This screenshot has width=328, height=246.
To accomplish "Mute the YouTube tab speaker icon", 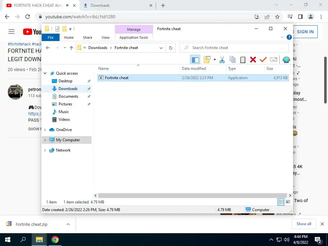I will click(67, 5).
